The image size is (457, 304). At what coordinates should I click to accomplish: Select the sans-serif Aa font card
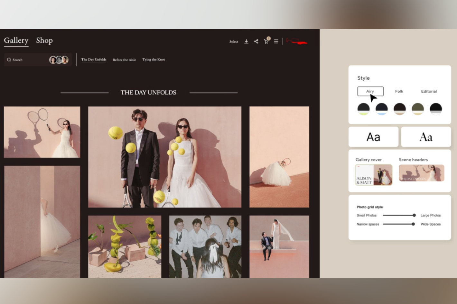click(x=373, y=137)
